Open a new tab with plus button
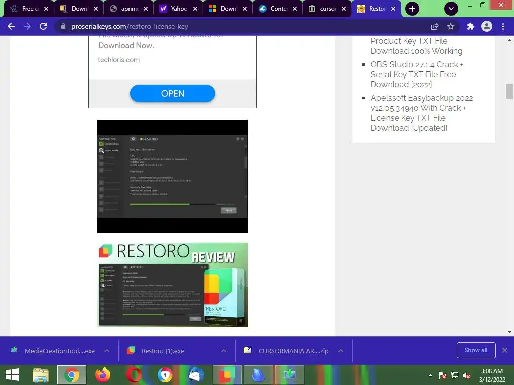Screen dimensions: 514x385 [x=412, y=9]
